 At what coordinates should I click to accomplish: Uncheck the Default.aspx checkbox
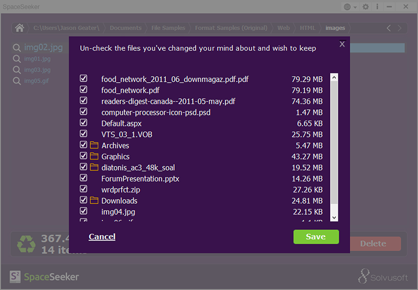click(x=84, y=123)
